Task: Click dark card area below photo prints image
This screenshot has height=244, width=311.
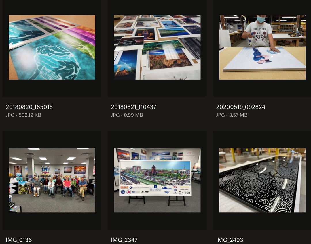Action: click(x=157, y=88)
